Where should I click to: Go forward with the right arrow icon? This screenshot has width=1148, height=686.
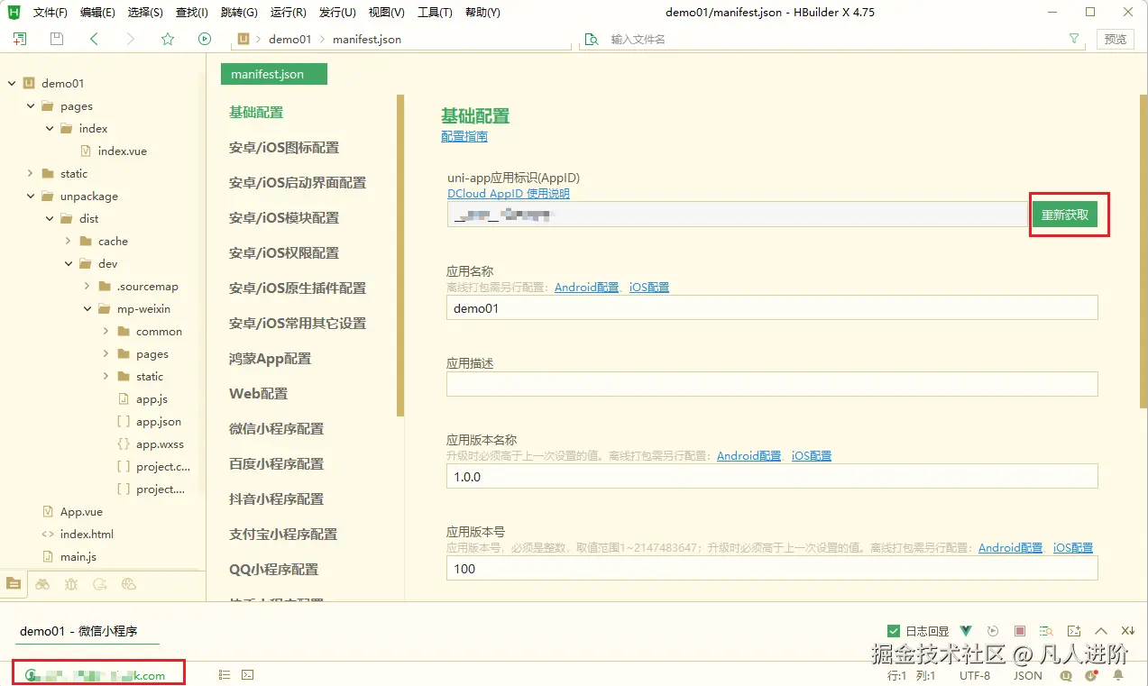click(x=131, y=39)
